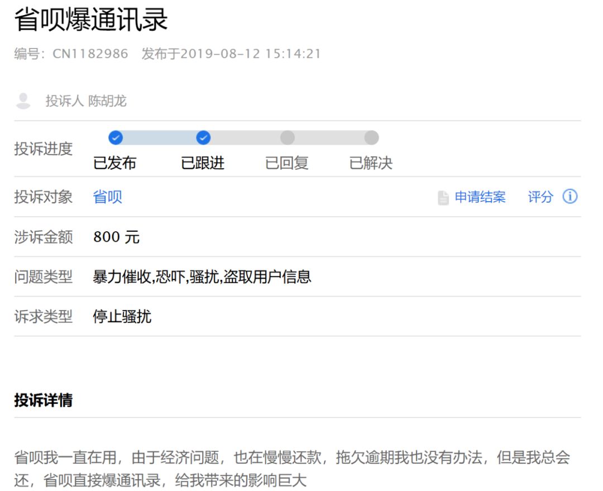
Task: Click the 暴力催收 problem type text
Action: point(122,277)
